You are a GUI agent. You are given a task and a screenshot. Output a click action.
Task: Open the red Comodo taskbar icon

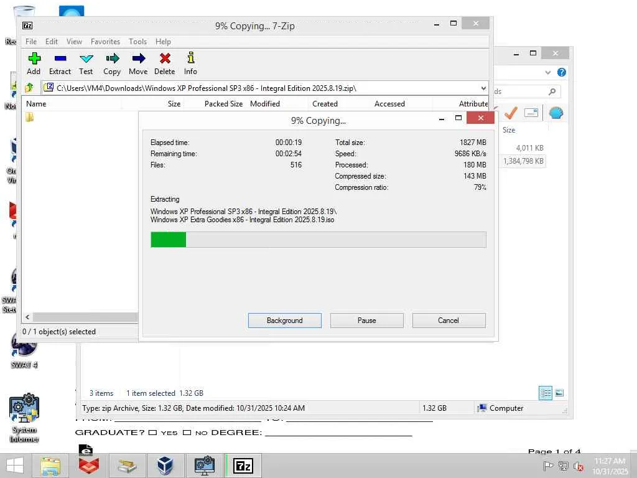[89, 466]
